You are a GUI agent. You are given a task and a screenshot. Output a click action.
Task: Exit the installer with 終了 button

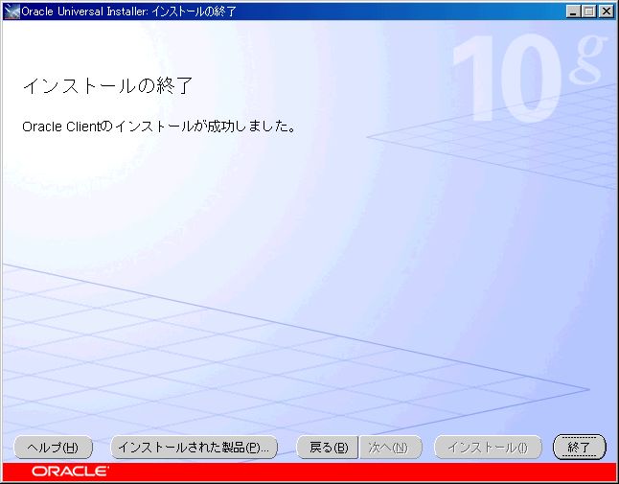point(579,448)
